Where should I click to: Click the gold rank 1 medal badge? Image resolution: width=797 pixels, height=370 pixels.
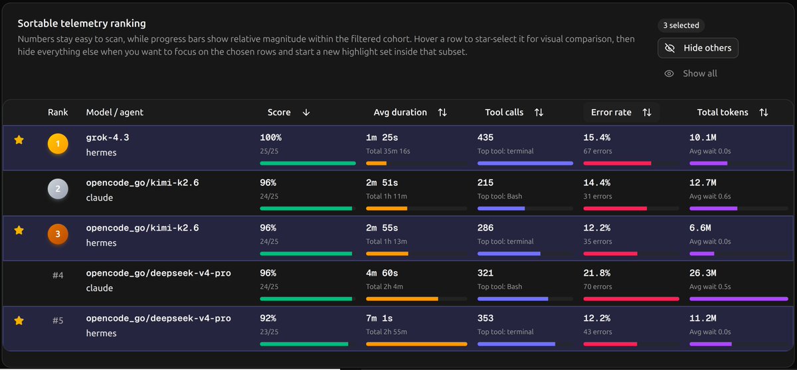coord(58,143)
